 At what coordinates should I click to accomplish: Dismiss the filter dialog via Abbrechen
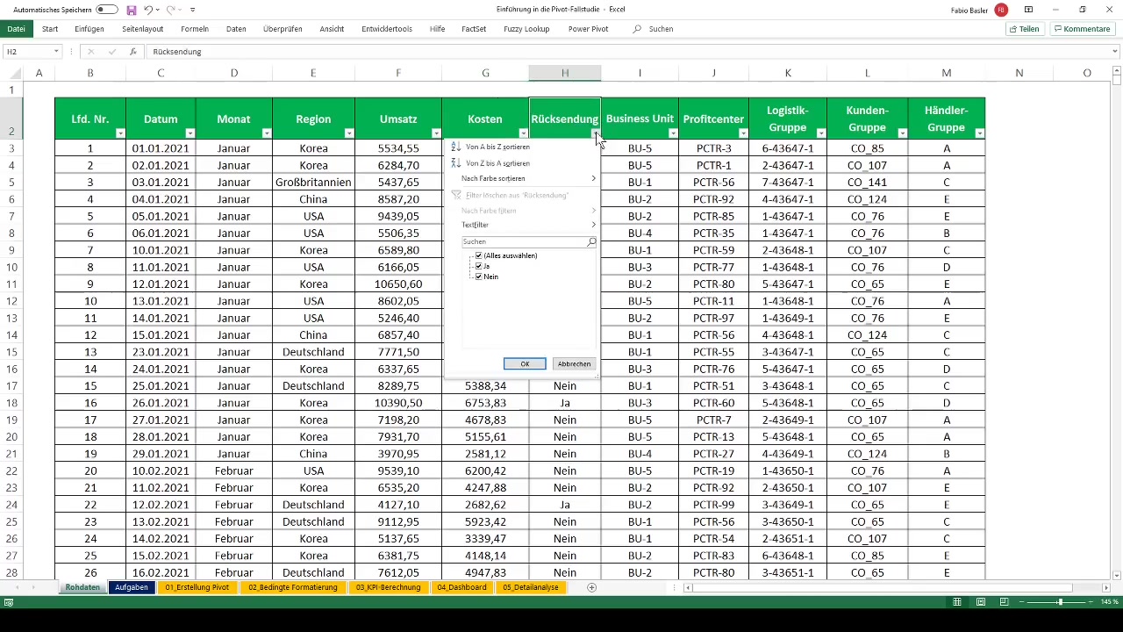[x=574, y=363]
